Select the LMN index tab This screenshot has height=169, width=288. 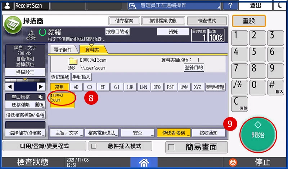point(144,87)
